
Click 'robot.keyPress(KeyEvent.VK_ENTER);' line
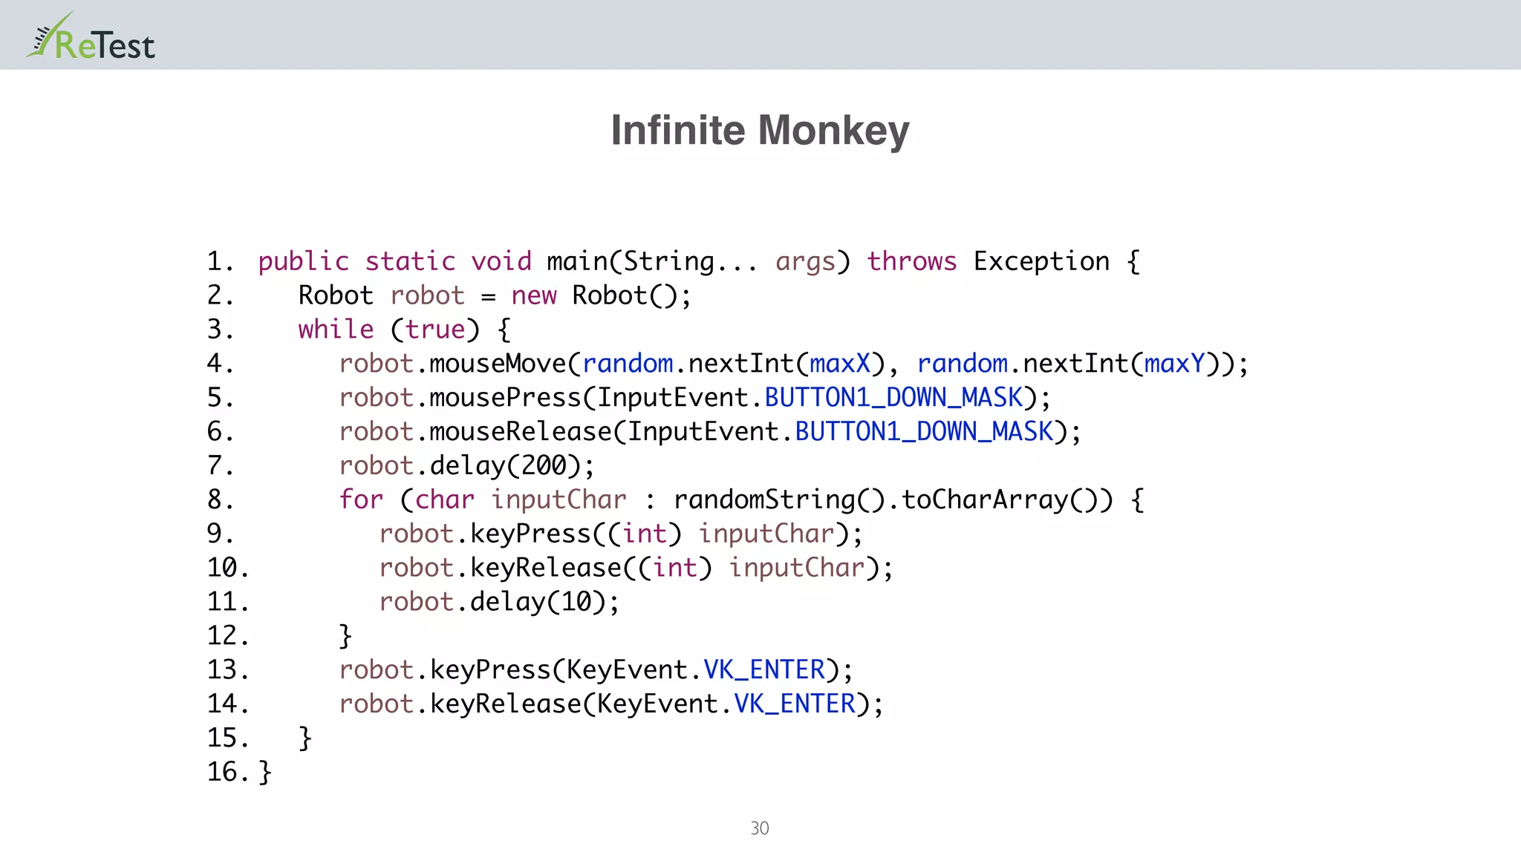596,670
